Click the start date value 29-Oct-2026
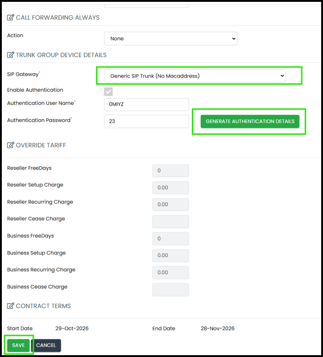This screenshot has height=357, width=323. coord(72,328)
